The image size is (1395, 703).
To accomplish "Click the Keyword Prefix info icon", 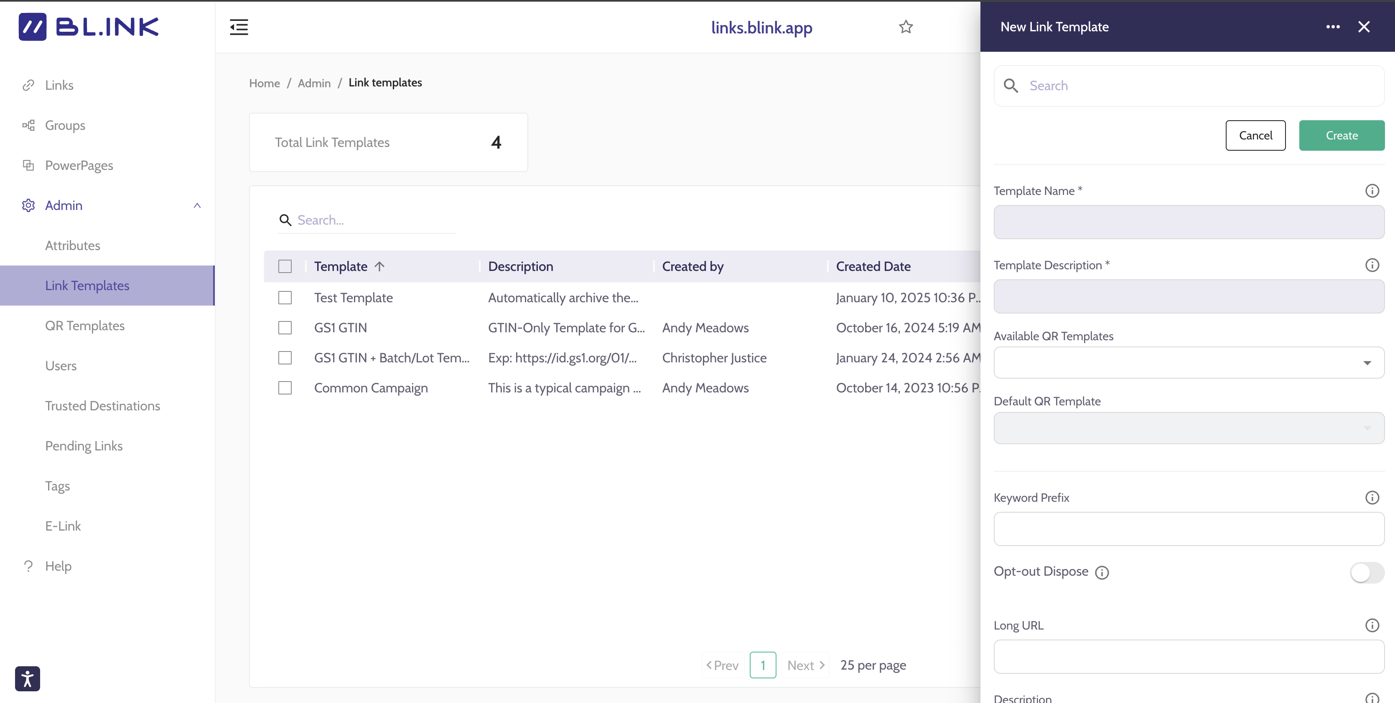I will (1372, 498).
